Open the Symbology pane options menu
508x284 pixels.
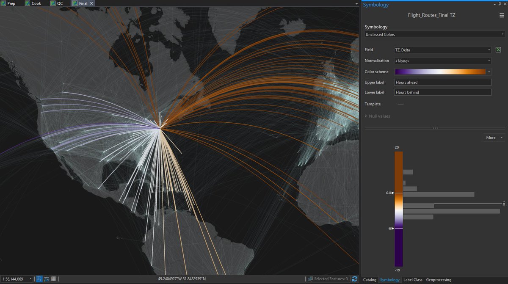502,15
